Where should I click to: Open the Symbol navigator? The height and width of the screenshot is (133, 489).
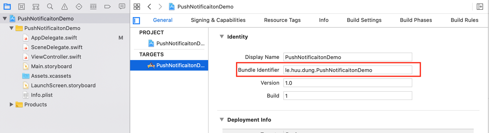(x=36, y=7)
